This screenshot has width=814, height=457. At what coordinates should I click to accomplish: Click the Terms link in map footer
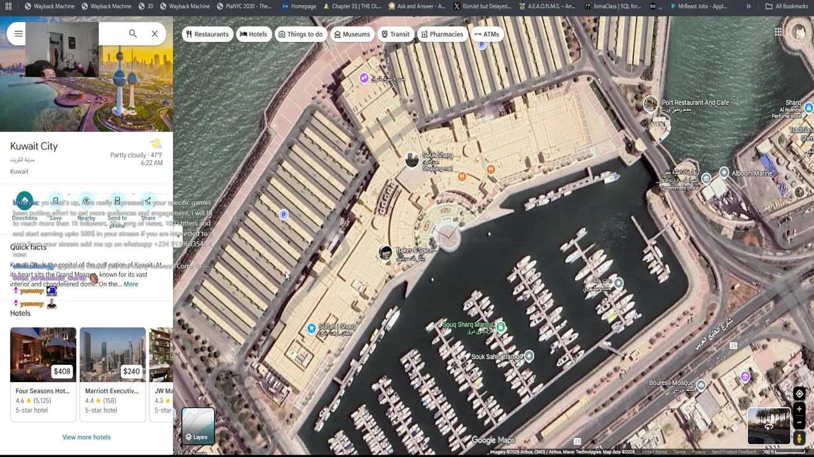tap(680, 452)
